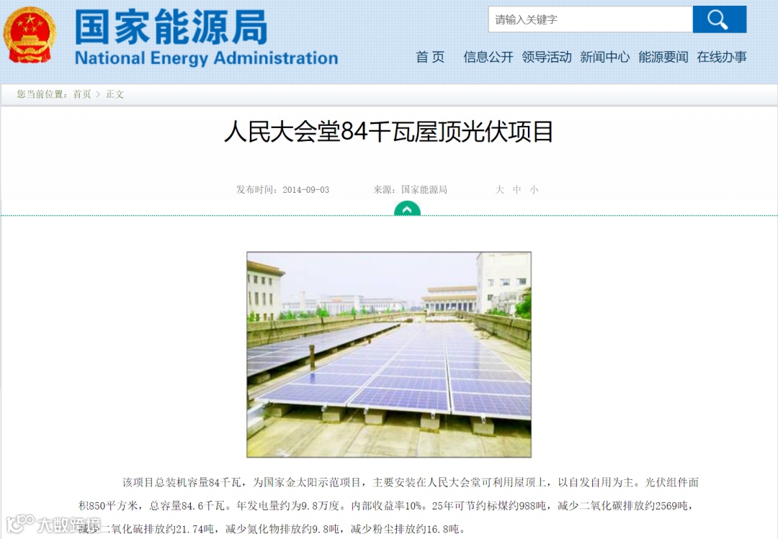This screenshot has height=539, width=778.
Task: Collapse the article header with the green arrow
Action: click(407, 209)
